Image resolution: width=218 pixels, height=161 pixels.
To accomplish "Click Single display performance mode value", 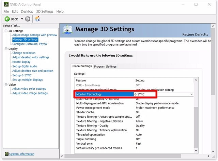I will point(157,103).
